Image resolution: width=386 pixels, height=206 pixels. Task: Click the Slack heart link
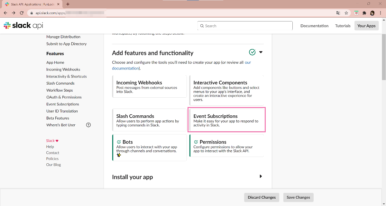52,141
